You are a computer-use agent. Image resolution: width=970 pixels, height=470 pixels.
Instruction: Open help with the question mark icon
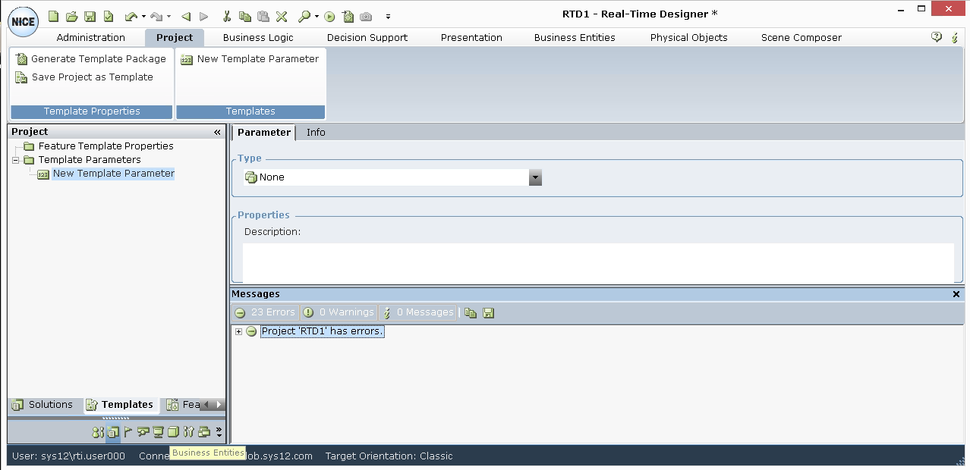pyautogui.click(x=937, y=37)
